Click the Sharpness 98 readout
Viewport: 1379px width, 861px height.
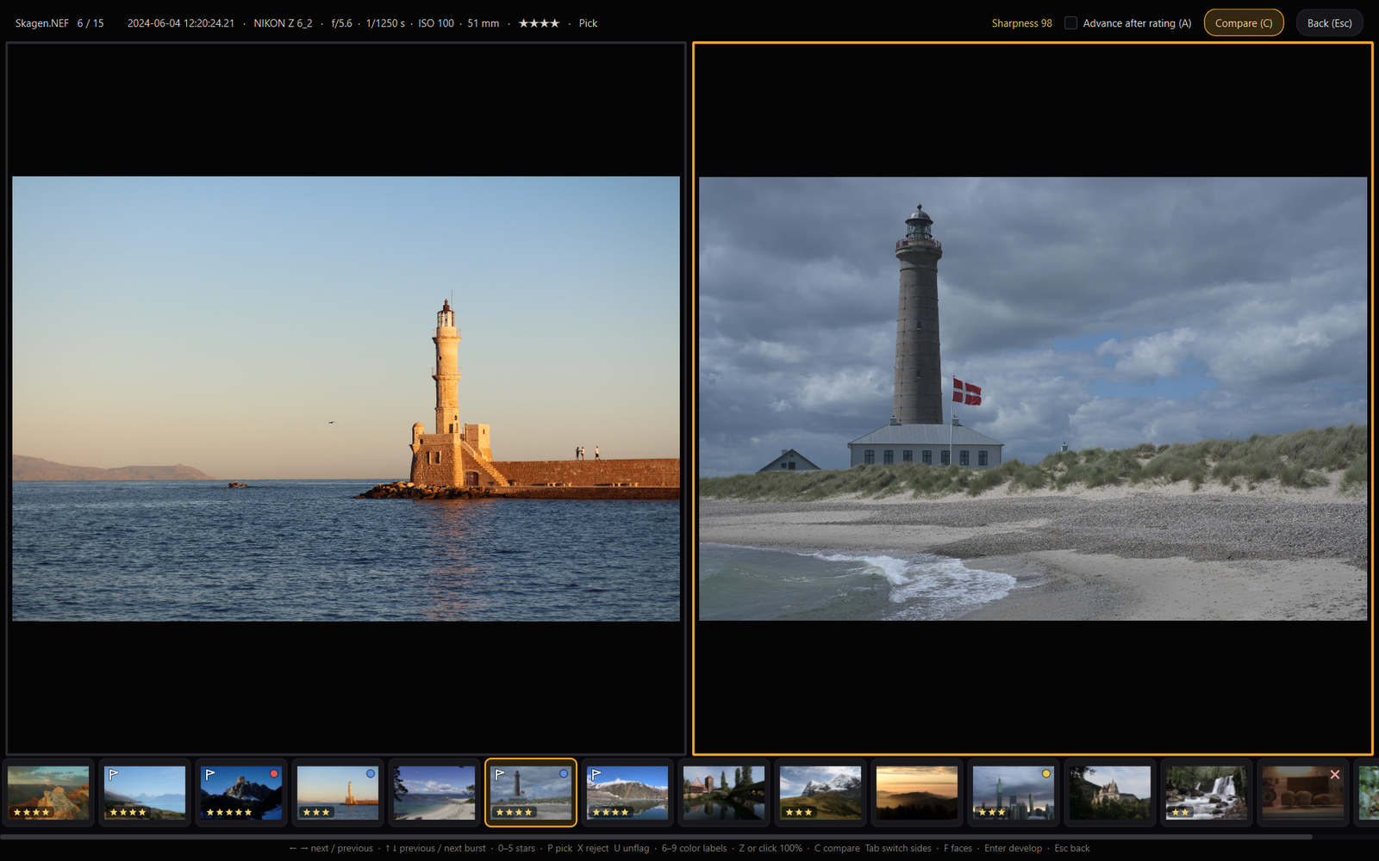pyautogui.click(x=1021, y=23)
